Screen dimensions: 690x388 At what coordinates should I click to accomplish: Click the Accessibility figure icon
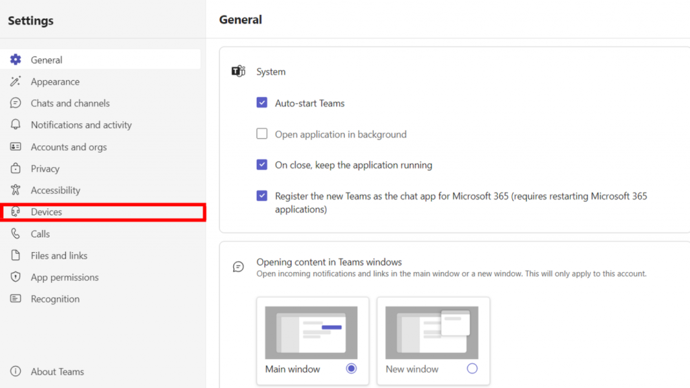click(15, 189)
